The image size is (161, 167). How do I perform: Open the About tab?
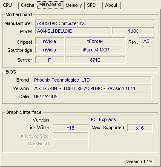[111, 5]
